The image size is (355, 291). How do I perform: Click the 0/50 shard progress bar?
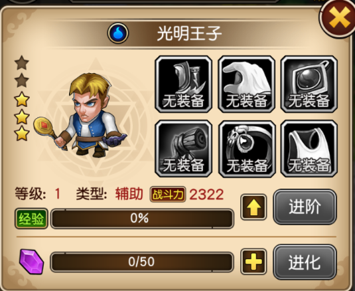point(142,262)
